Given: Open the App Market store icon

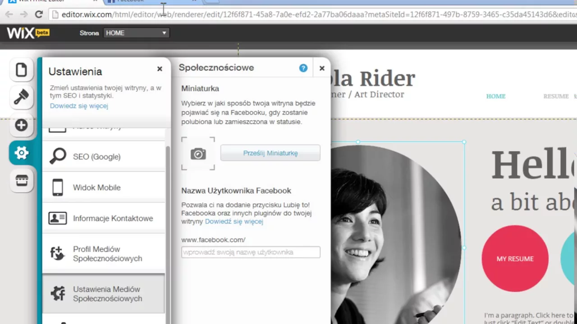Looking at the screenshot, I should (21, 180).
